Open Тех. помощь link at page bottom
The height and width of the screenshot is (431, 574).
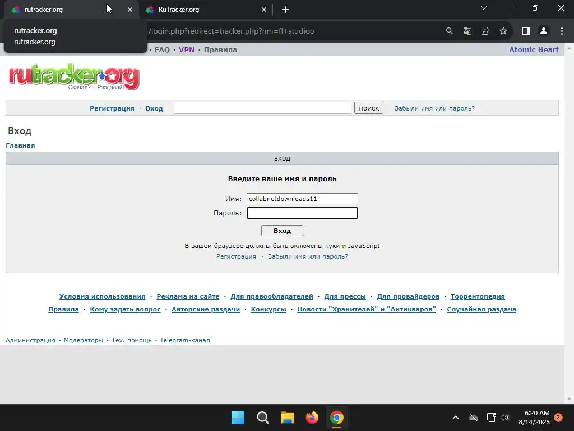(131, 340)
